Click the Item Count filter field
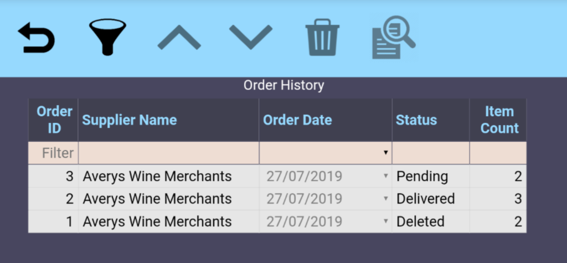Viewport: 567px width, 263px height. 498,153
